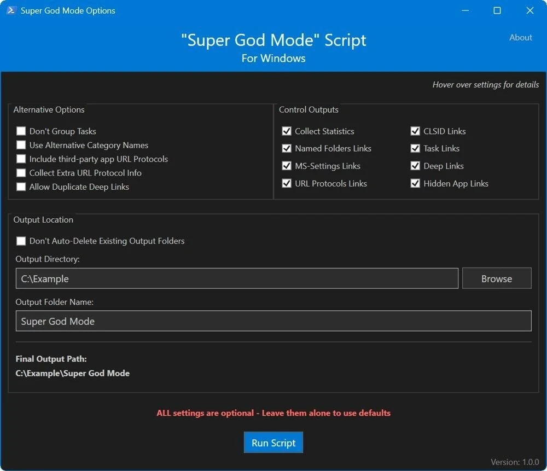Maximize the options window

click(497, 10)
